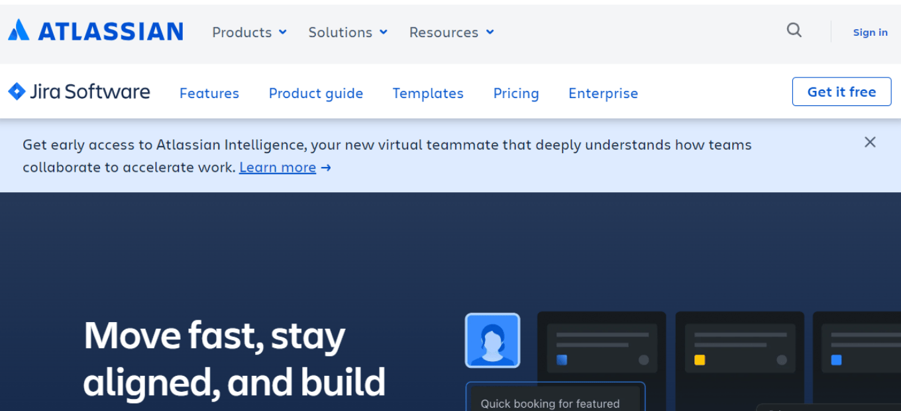Image resolution: width=901 pixels, height=411 pixels.
Task: Click the gray circle on first card
Action: pyautogui.click(x=643, y=360)
